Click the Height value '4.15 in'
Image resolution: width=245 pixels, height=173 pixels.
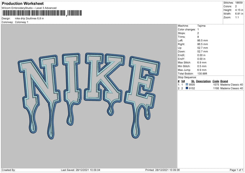[239, 10]
